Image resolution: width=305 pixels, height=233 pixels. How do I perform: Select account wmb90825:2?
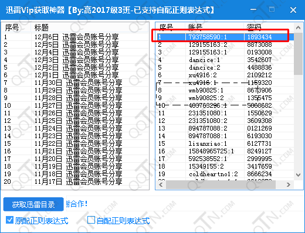(x=225, y=98)
